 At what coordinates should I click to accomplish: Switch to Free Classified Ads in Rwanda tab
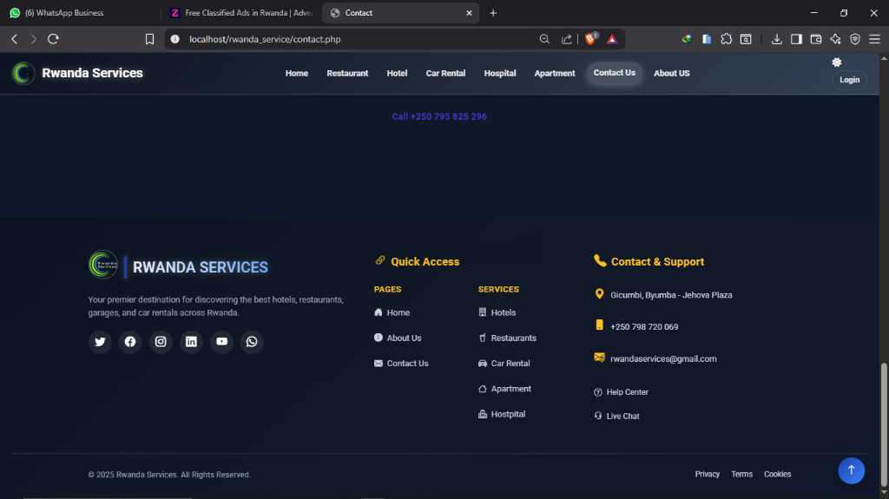(x=241, y=13)
